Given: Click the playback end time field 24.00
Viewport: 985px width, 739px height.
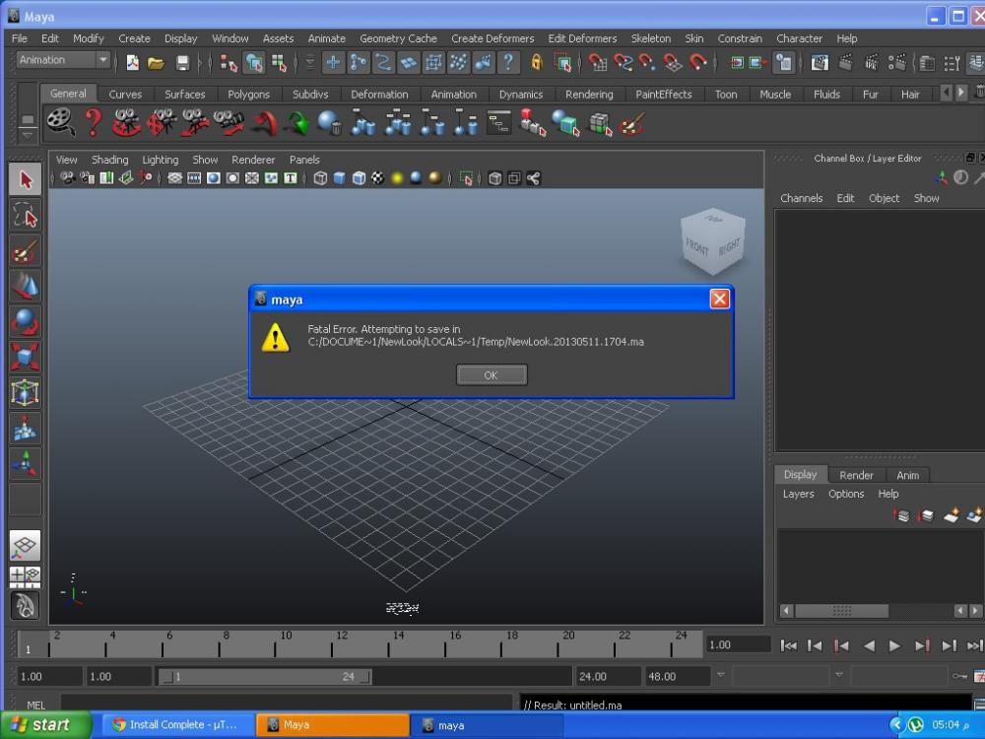Looking at the screenshot, I should [x=607, y=677].
